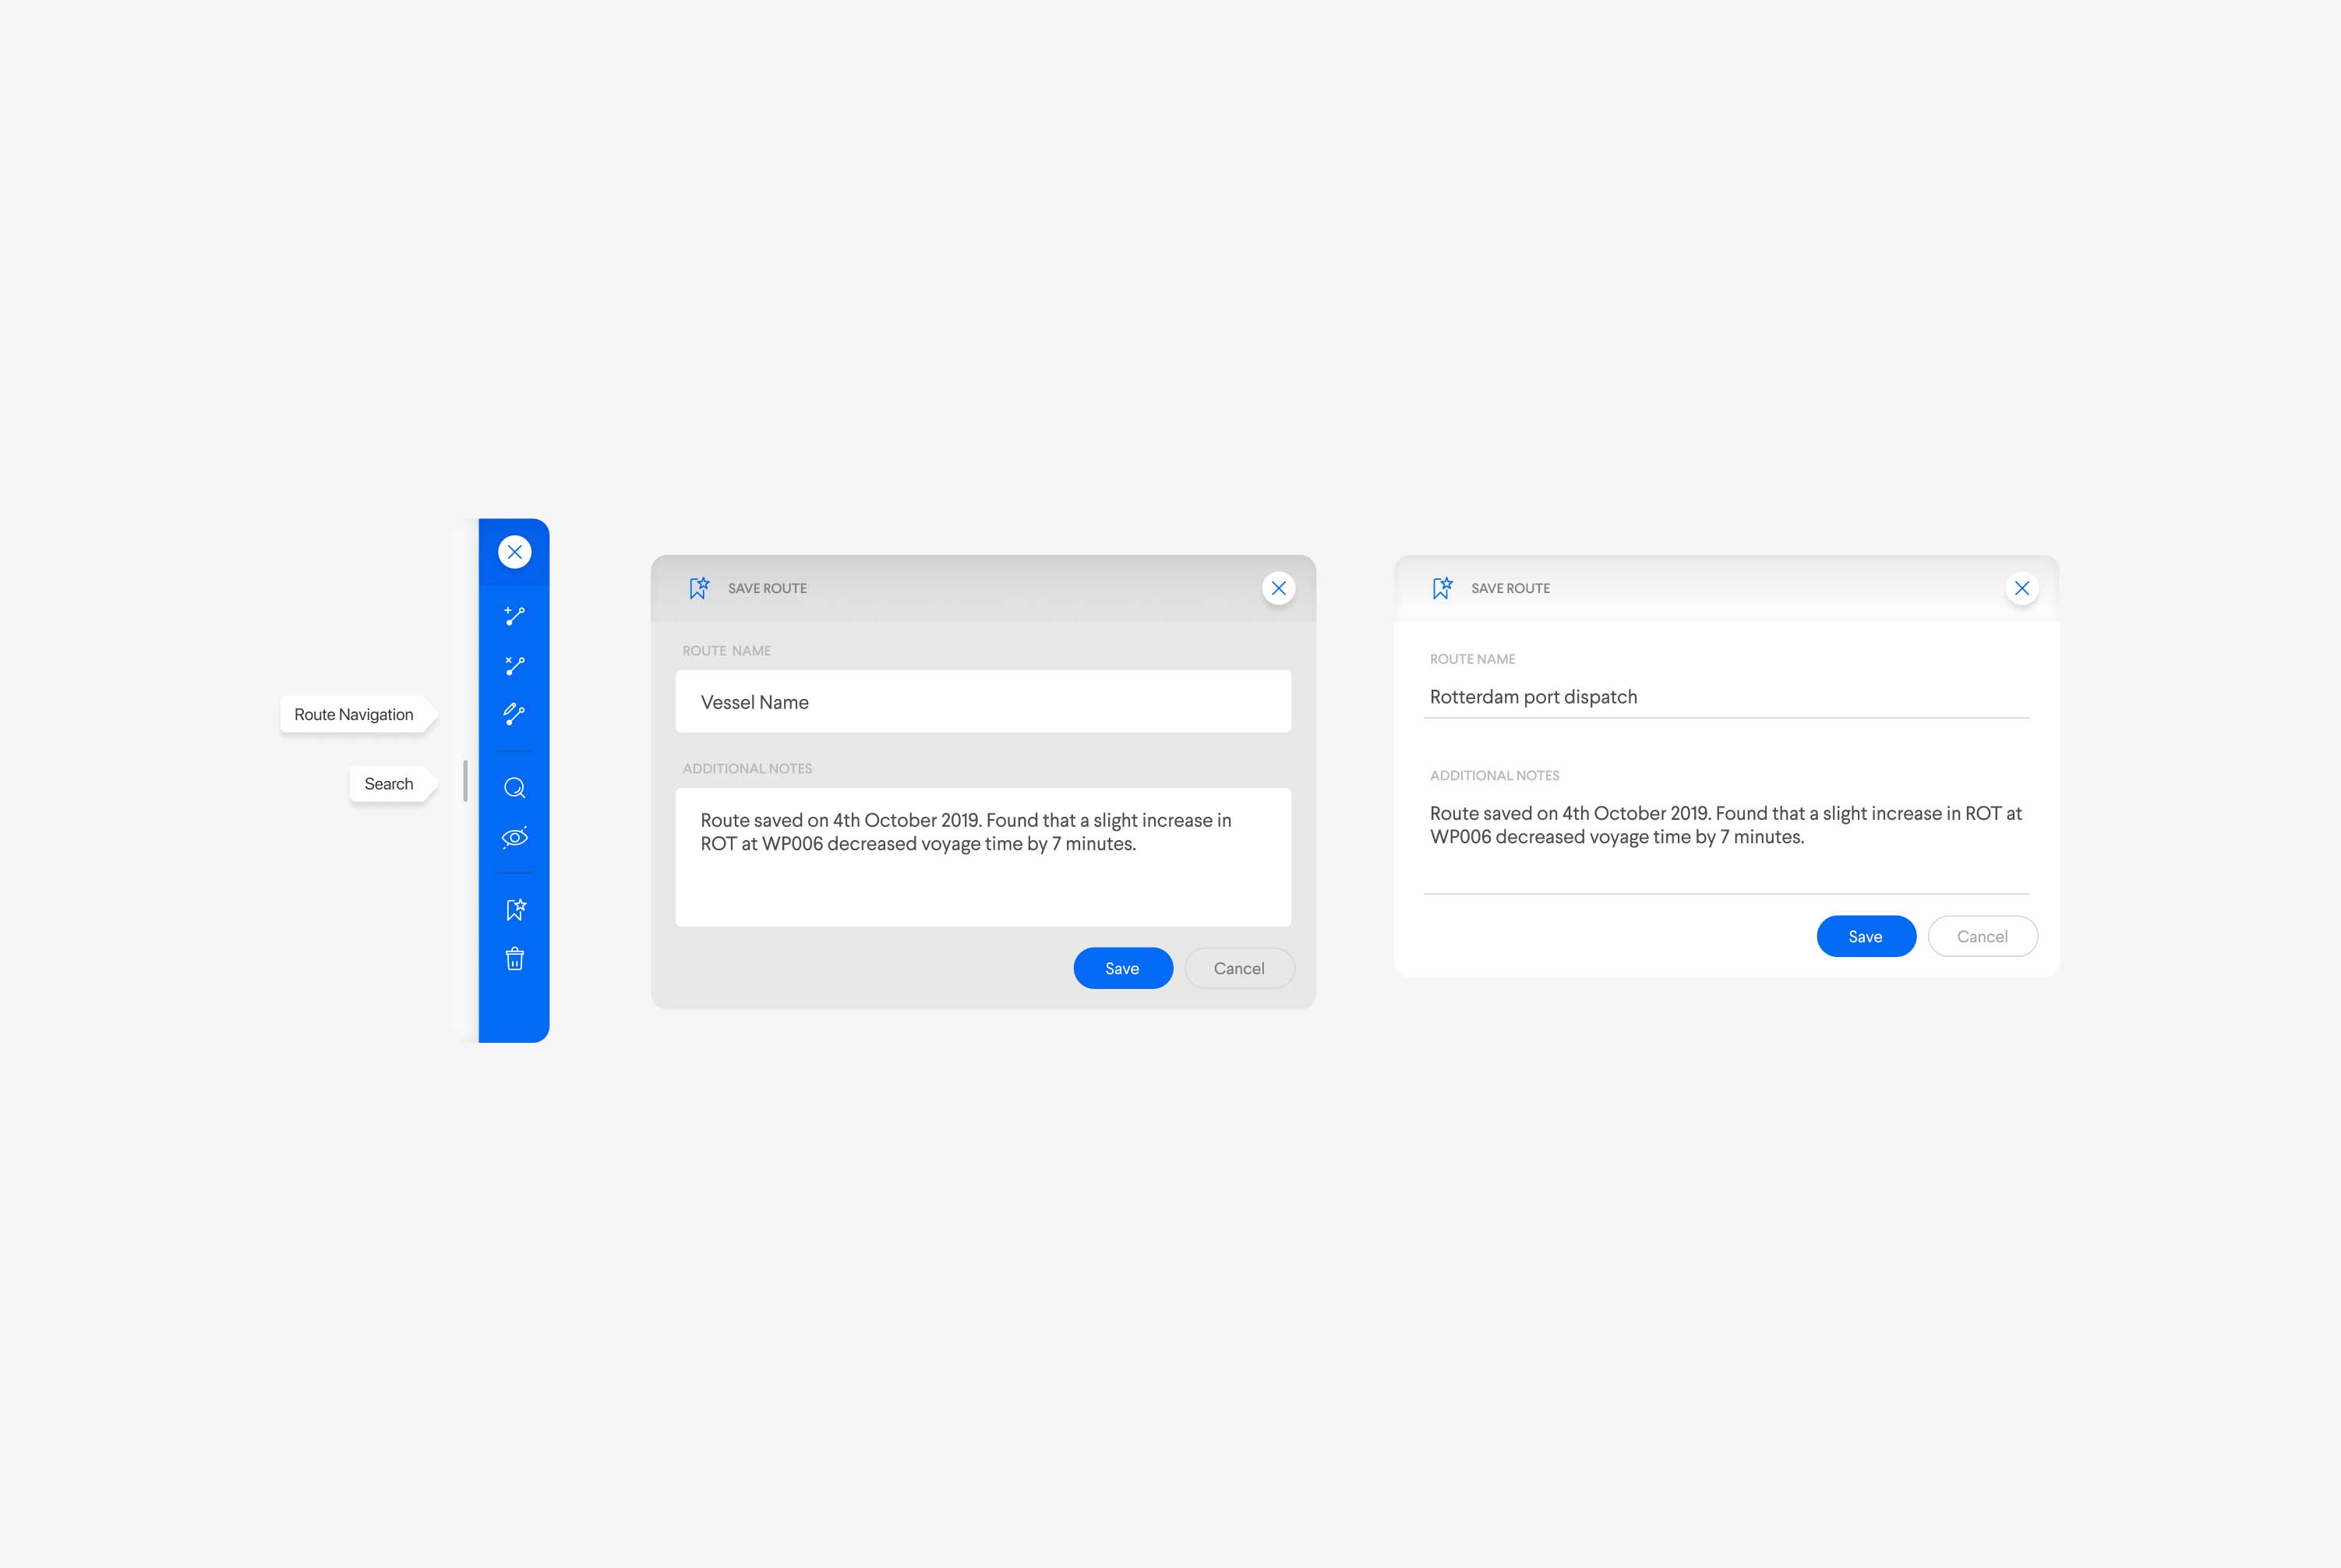This screenshot has width=2341, height=1568.
Task: Save the Rotterdam port dispatch route
Action: coord(1865,936)
